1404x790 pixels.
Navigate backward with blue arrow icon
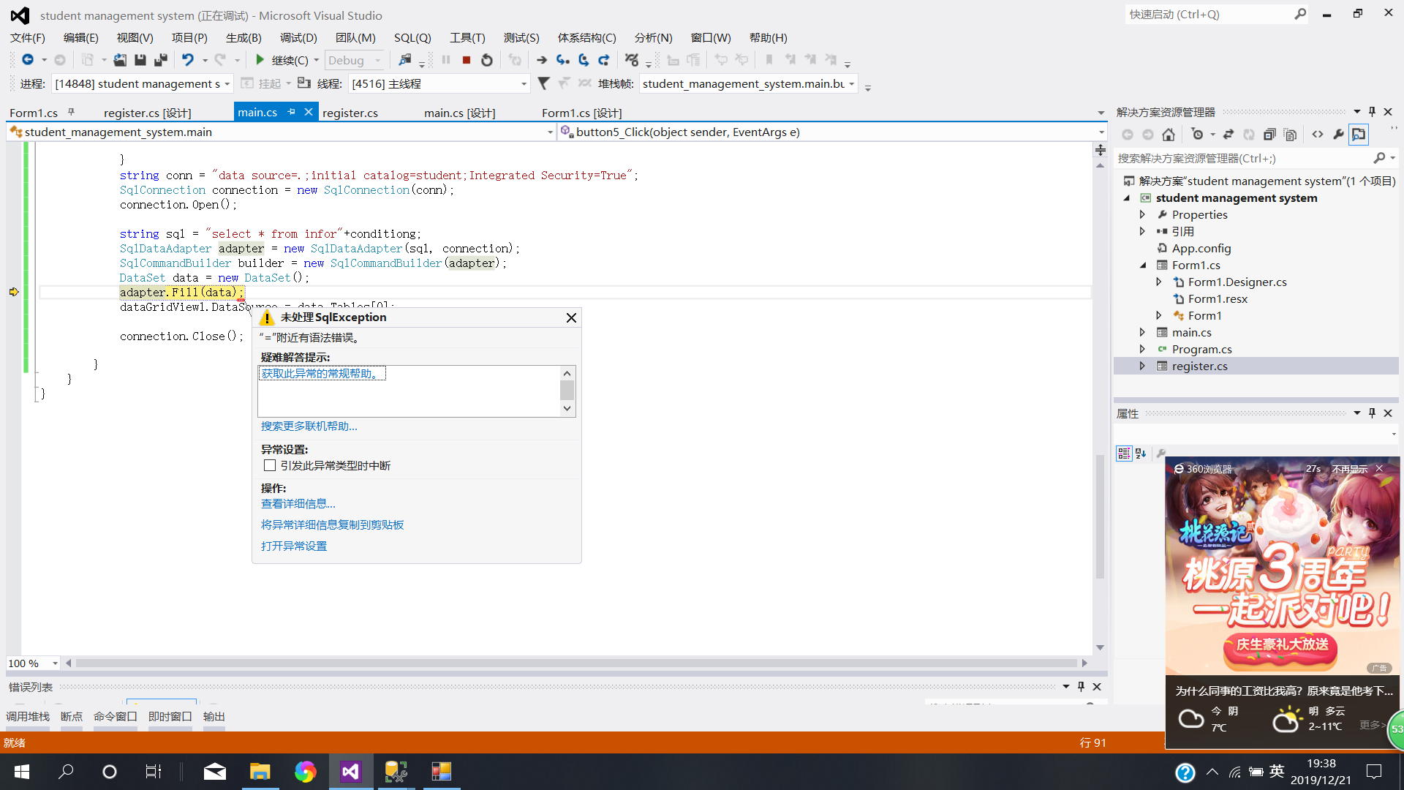[x=28, y=60]
